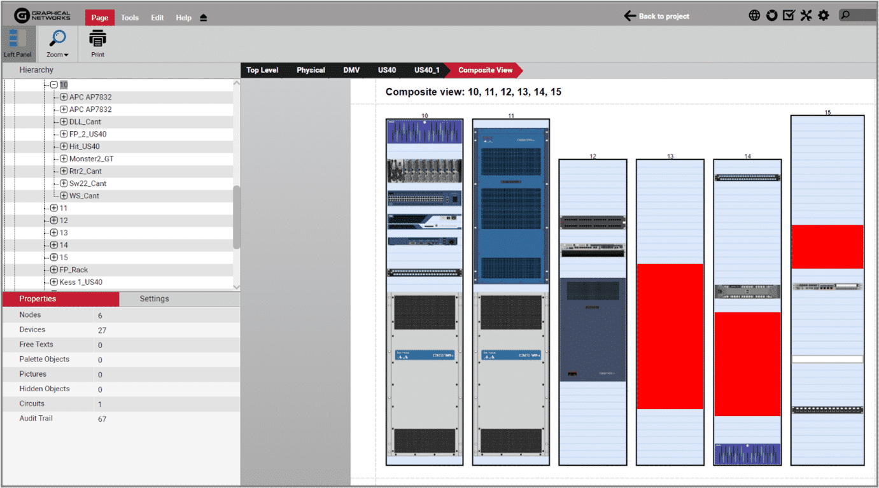Image resolution: width=879 pixels, height=488 pixels.
Task: Open application settings via the gear icon
Action: click(x=823, y=15)
